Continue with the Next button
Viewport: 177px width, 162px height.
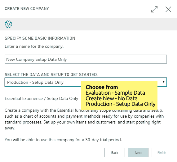pos(138,153)
